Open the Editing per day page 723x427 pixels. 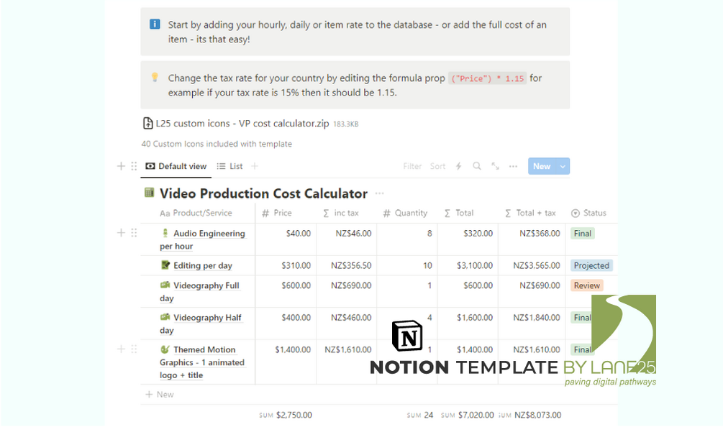pyautogui.click(x=203, y=265)
